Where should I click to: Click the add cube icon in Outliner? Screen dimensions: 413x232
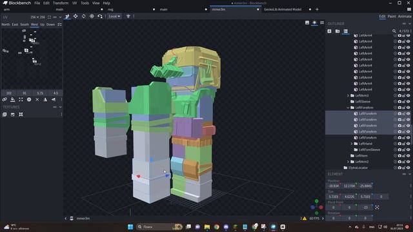(x=329, y=31)
